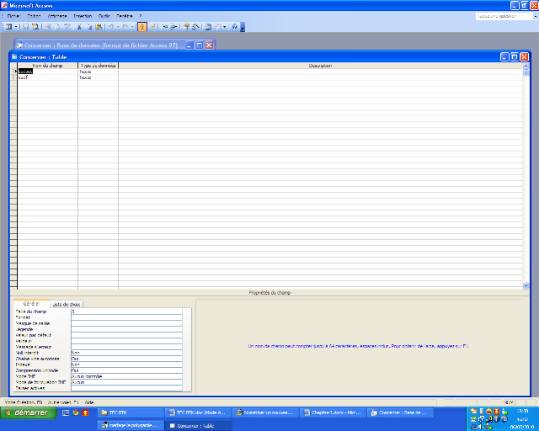Click the Help question mark toolbar icon

[234, 27]
